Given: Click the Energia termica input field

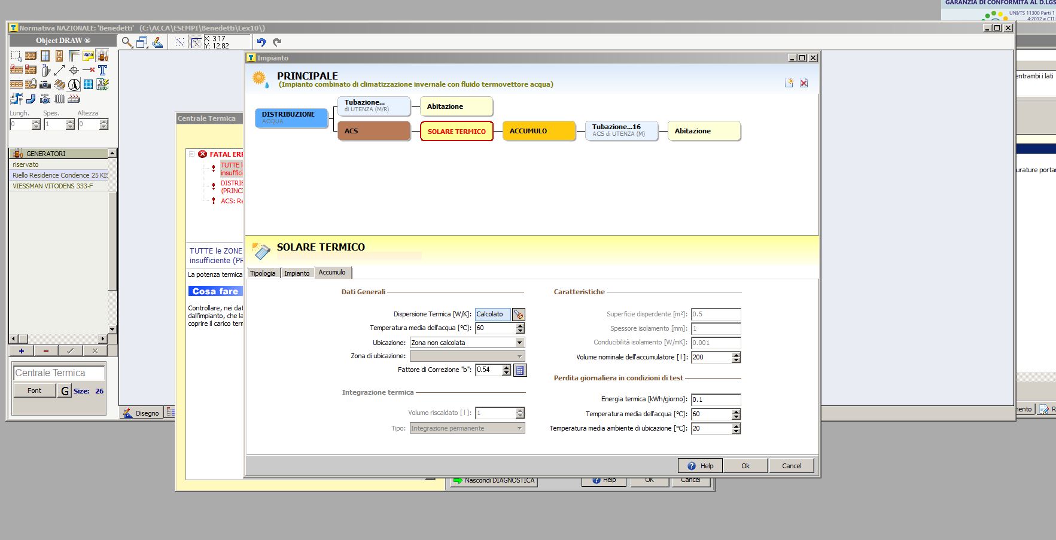Looking at the screenshot, I should [716, 399].
